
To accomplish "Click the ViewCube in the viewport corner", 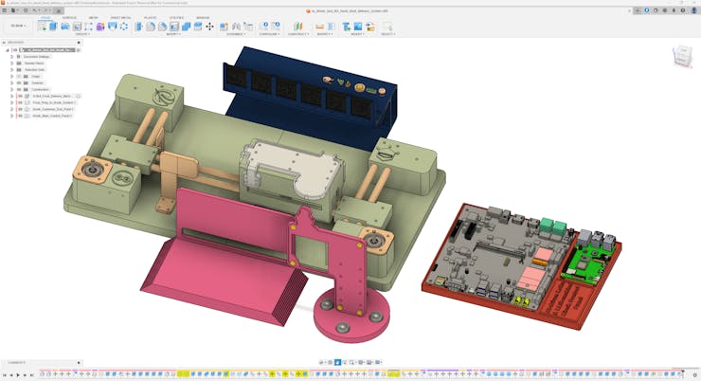I will click(682, 57).
